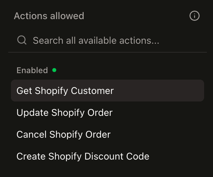213x177 pixels.
Task: Show details via the circled i icon
Action: pos(195,16)
